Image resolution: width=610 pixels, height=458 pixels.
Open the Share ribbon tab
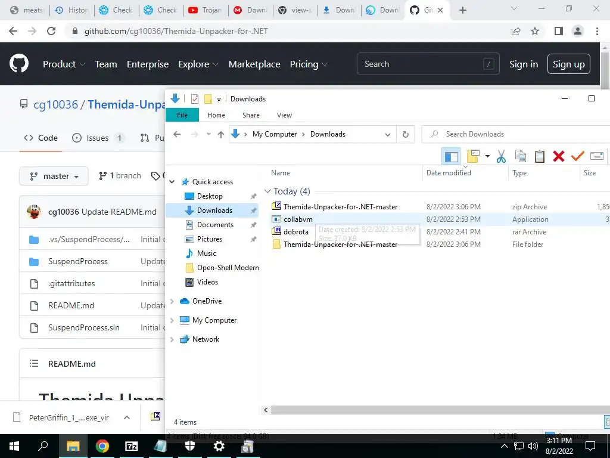(x=251, y=115)
